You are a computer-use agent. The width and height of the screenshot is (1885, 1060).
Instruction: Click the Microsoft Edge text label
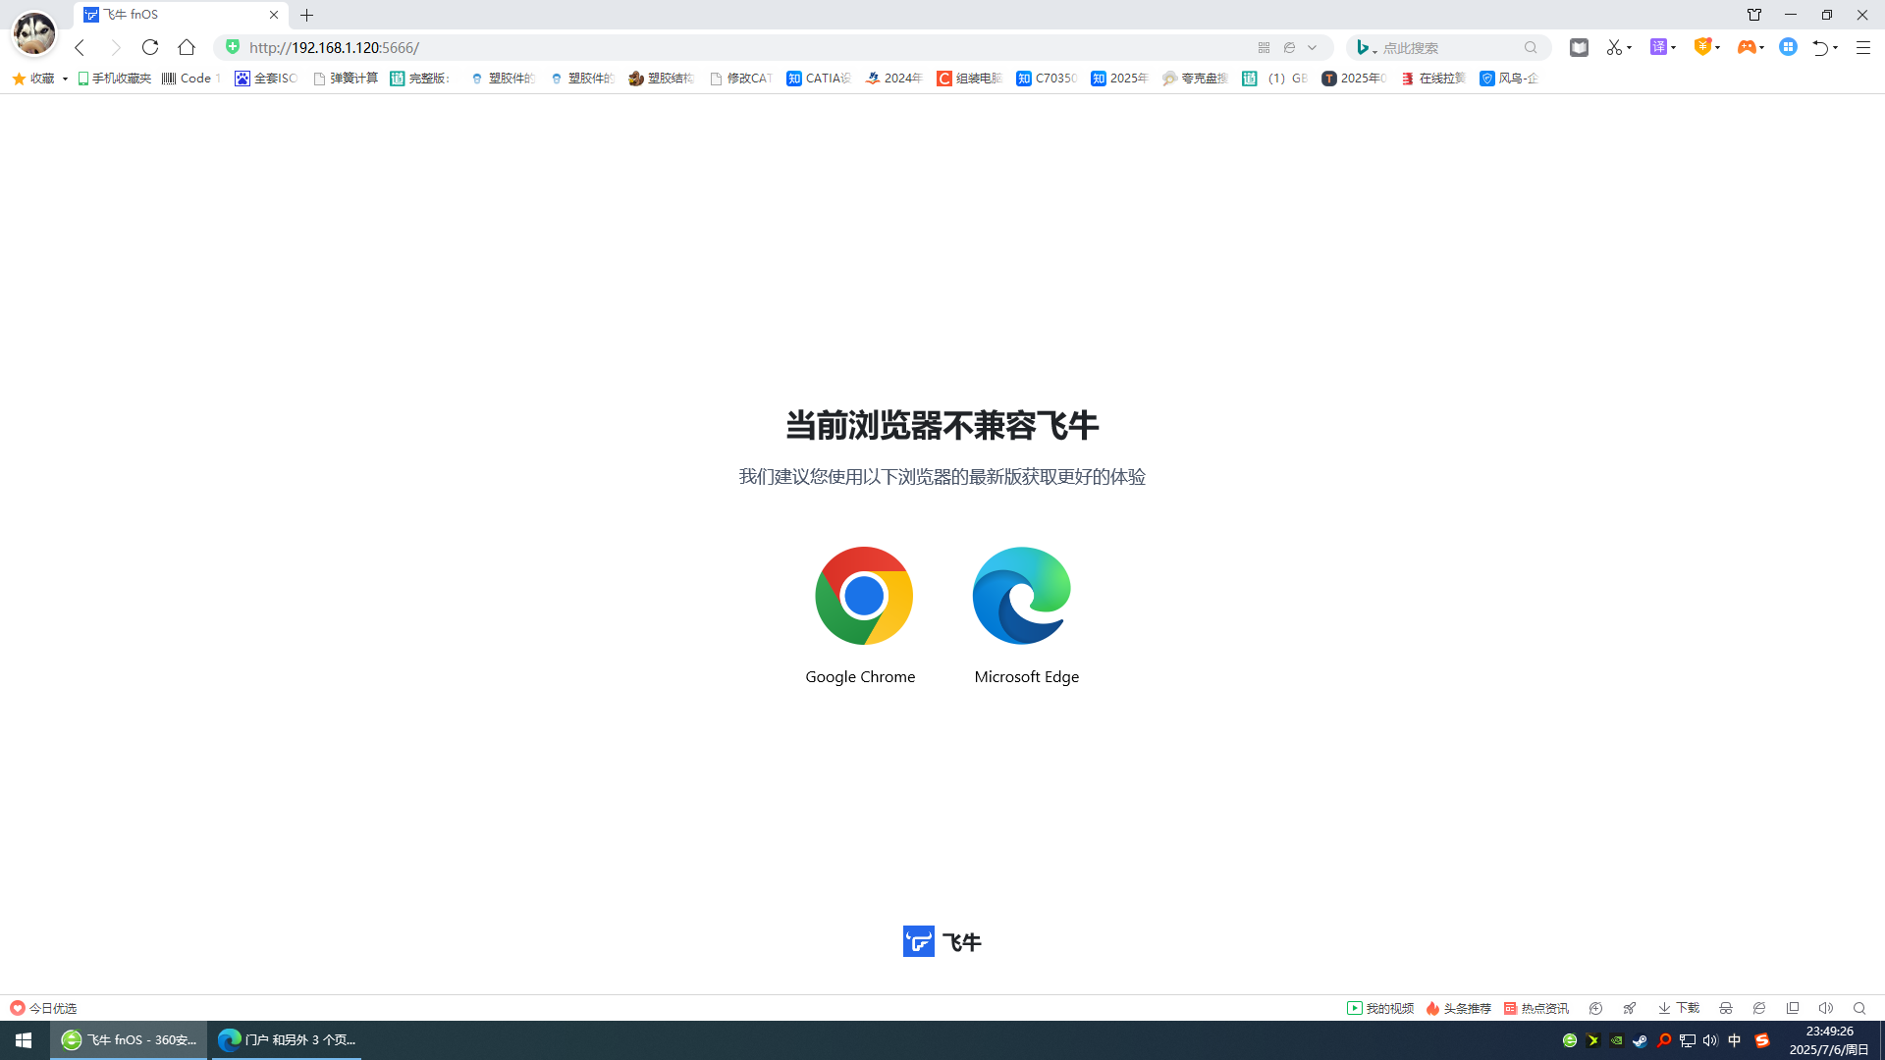[x=1027, y=677]
